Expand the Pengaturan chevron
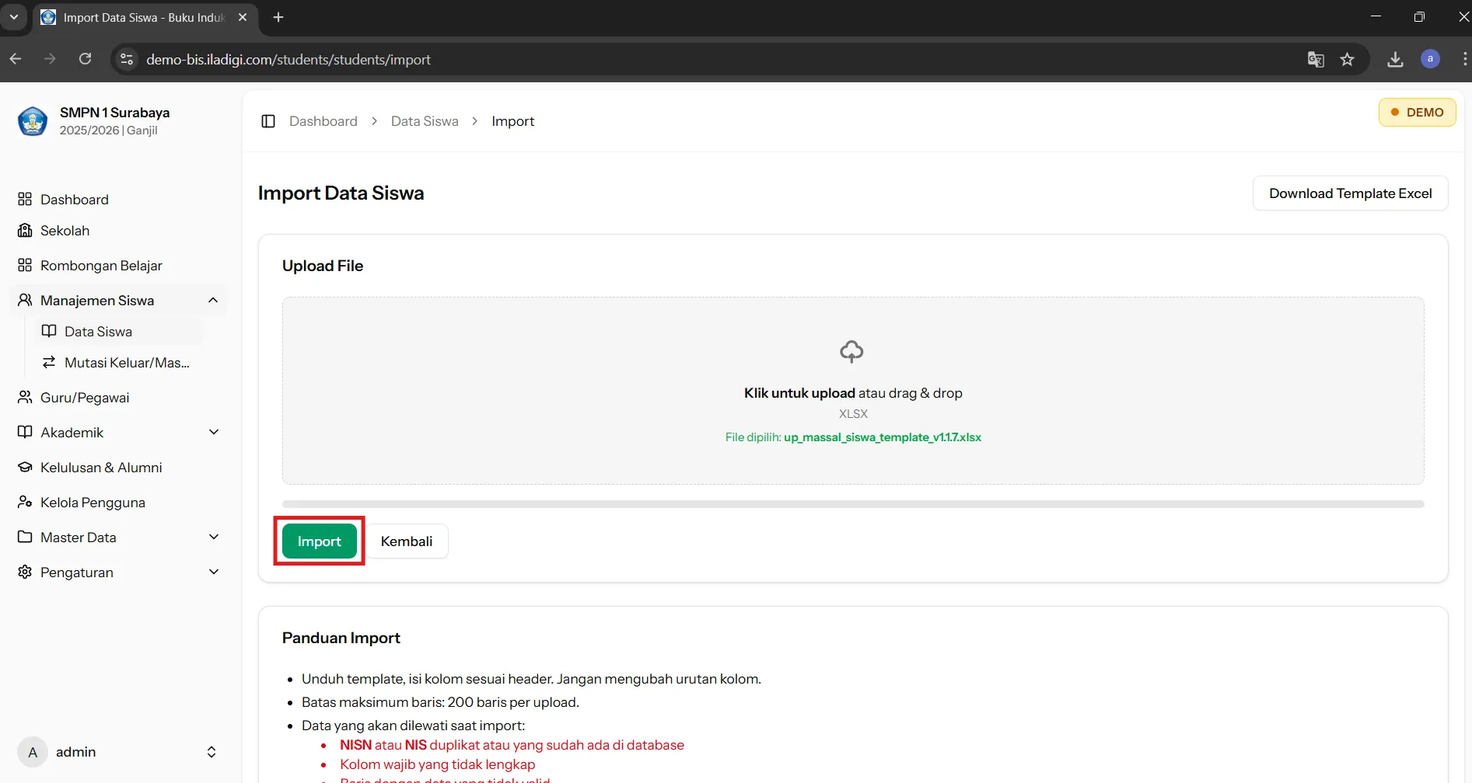 (x=214, y=572)
